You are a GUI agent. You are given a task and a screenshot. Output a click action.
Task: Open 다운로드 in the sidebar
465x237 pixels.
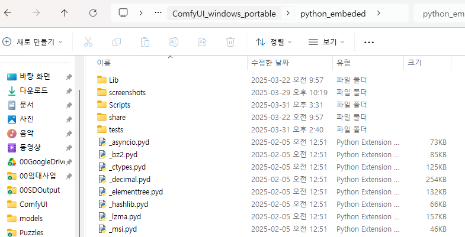click(34, 90)
